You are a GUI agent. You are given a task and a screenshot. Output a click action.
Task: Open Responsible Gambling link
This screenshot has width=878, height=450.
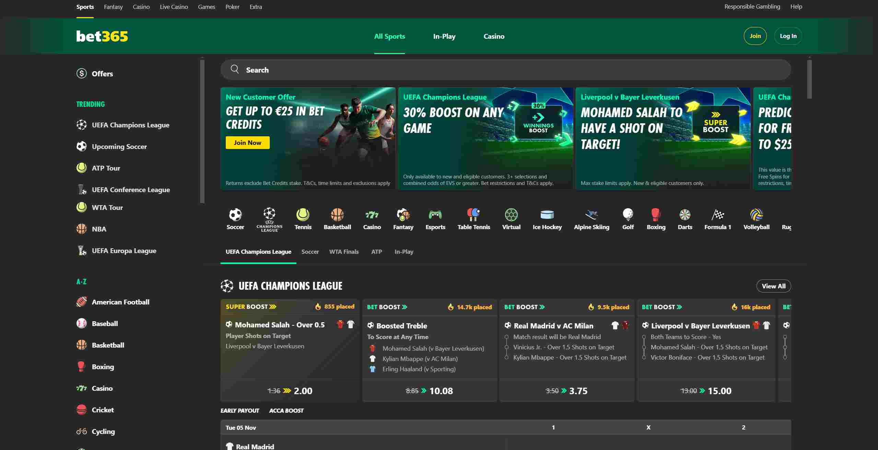[752, 7]
